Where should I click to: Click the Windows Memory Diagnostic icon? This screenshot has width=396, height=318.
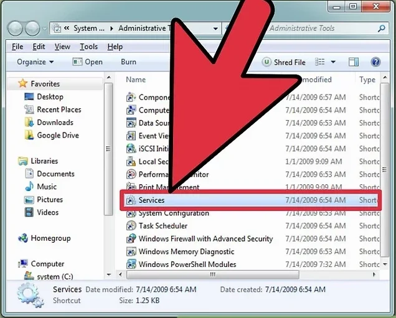[x=131, y=251]
